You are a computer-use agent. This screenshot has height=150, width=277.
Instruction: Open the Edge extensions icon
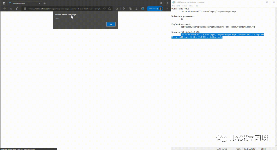click(x=117, y=9)
